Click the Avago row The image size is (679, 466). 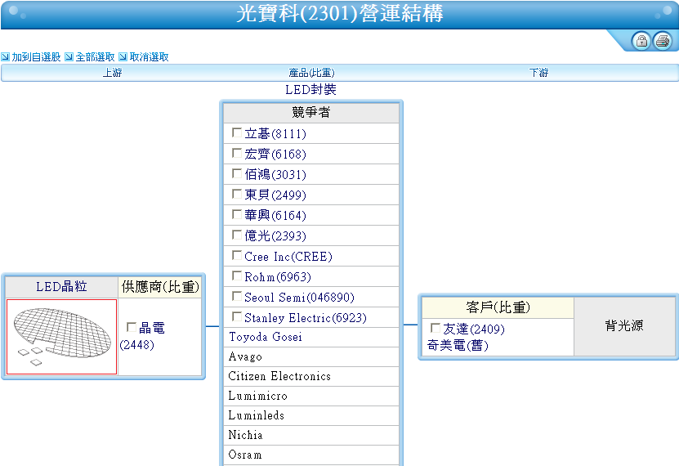coord(311,357)
